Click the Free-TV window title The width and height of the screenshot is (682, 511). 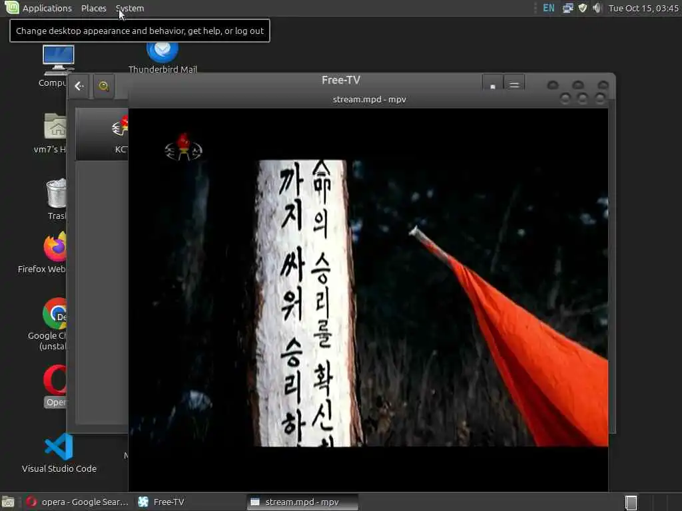(340, 80)
